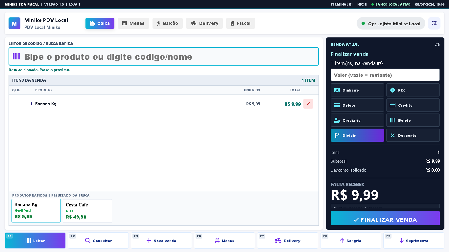Apply Desconto to the sale
This screenshot has height=252, width=449.
(413, 135)
